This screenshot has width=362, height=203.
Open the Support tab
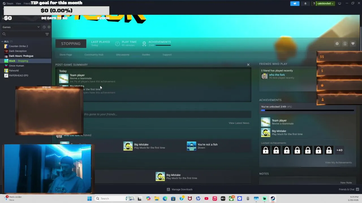(x=167, y=55)
